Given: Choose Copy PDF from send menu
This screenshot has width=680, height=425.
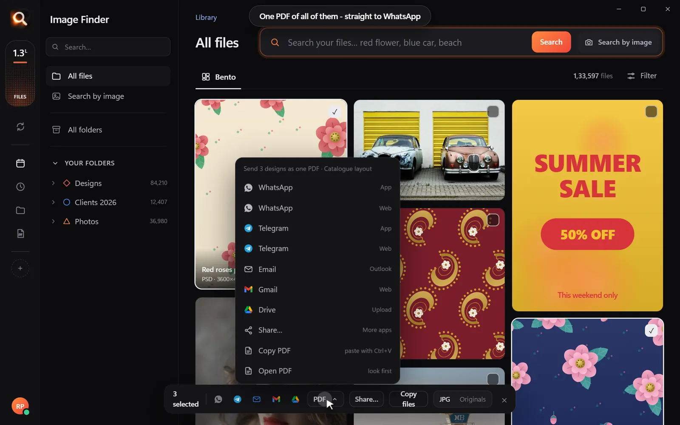Looking at the screenshot, I should [317, 351].
